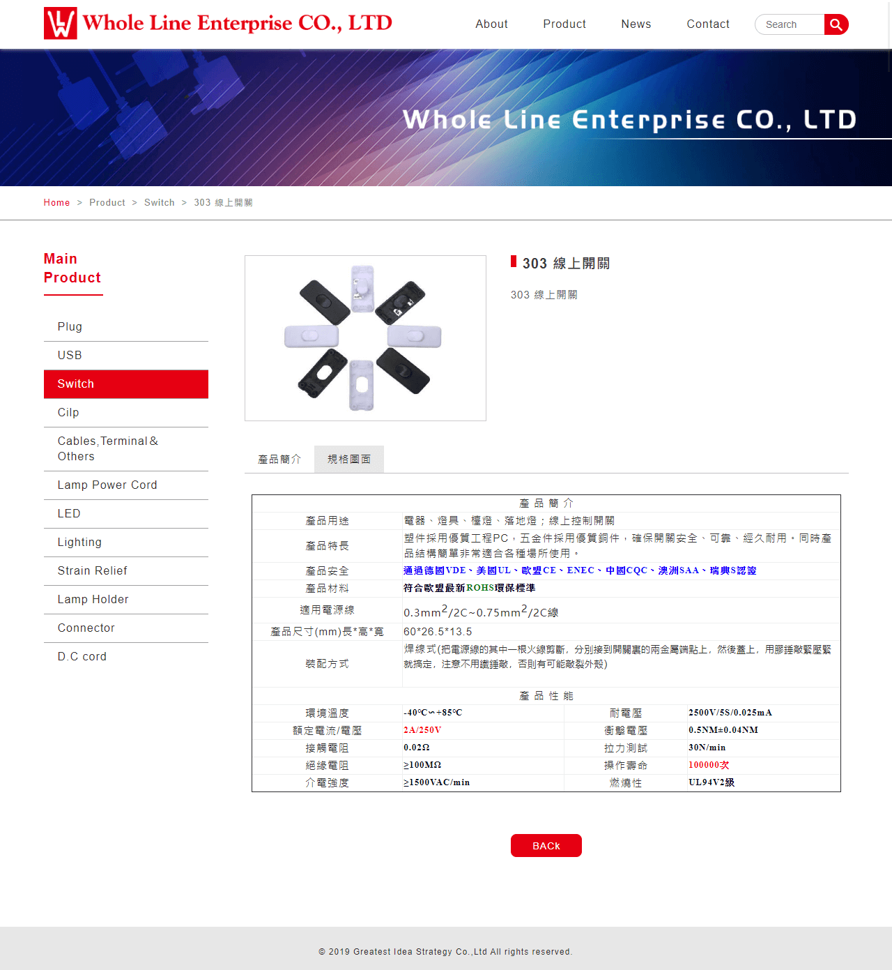Click the 303 線上開關 breadcrumb text
Screen dimensions: 892x970
224,202
